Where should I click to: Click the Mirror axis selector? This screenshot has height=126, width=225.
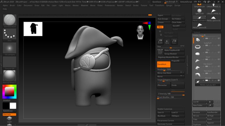pos(182,76)
